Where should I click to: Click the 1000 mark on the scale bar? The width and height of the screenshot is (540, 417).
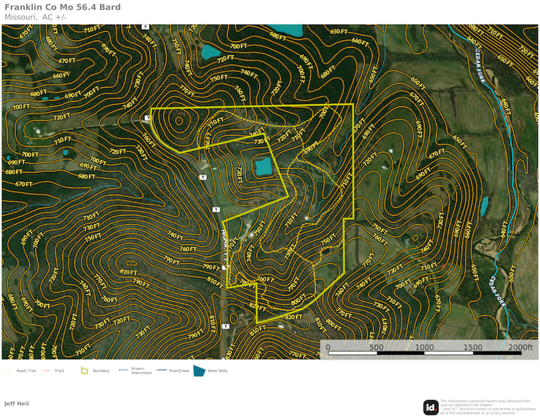coord(424,347)
